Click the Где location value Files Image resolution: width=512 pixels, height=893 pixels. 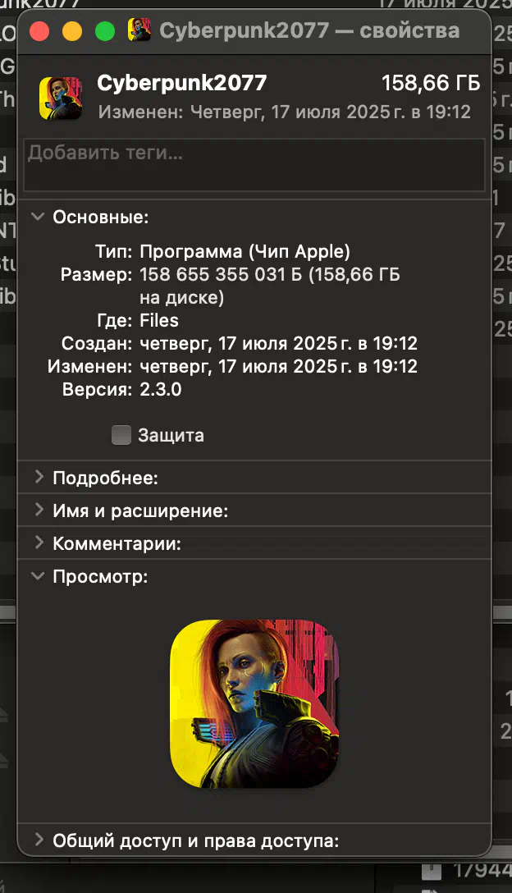tap(159, 321)
